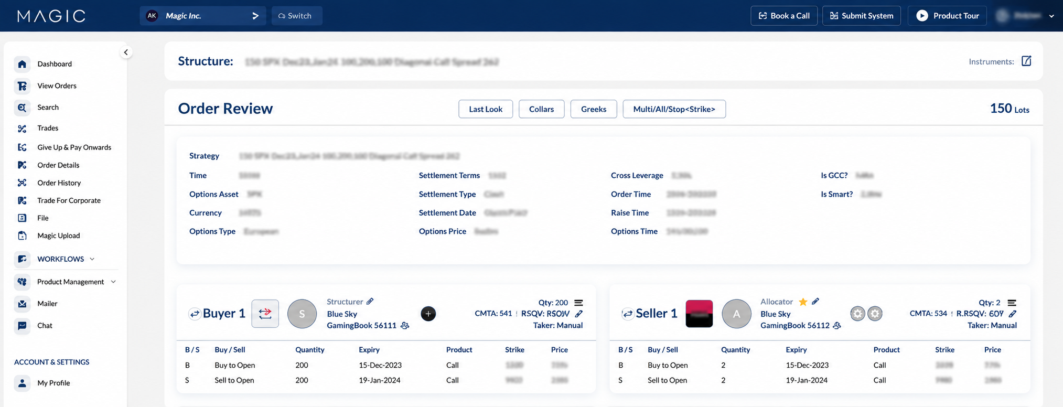Click the Seller 1 heading
The image size is (1063, 407).
point(657,314)
